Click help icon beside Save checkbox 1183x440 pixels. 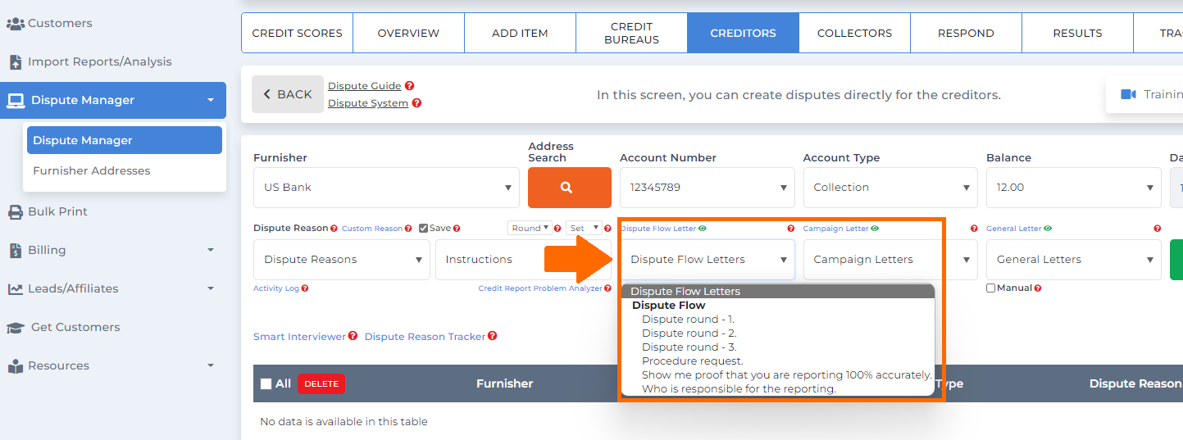(x=457, y=229)
